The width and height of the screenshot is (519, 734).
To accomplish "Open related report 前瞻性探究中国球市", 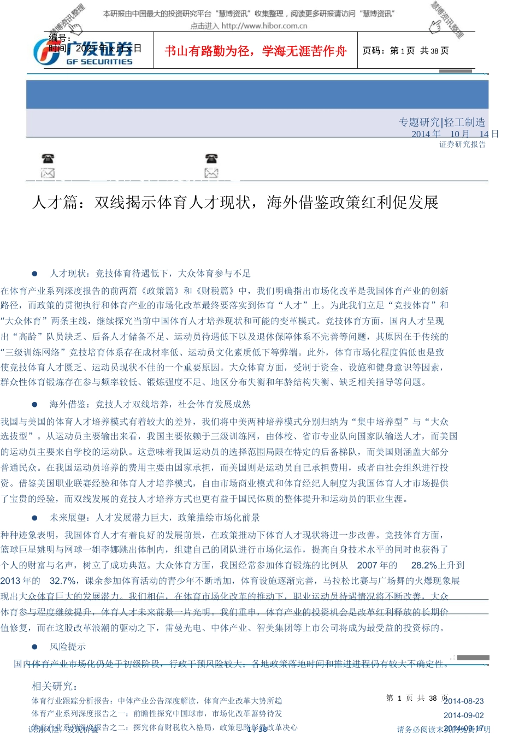I will pos(157,713).
